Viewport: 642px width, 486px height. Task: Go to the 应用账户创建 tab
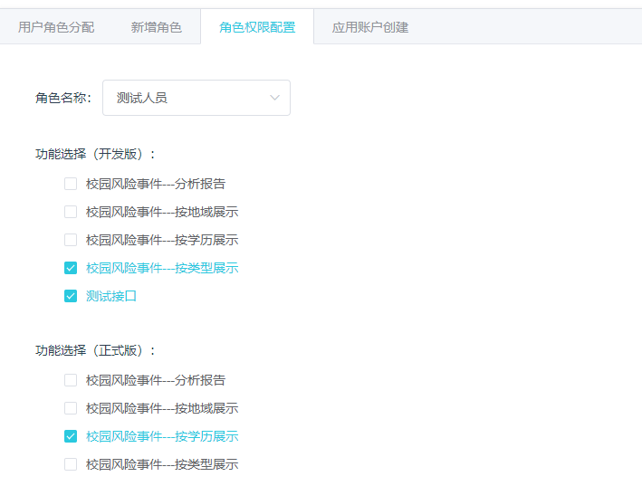point(369,27)
